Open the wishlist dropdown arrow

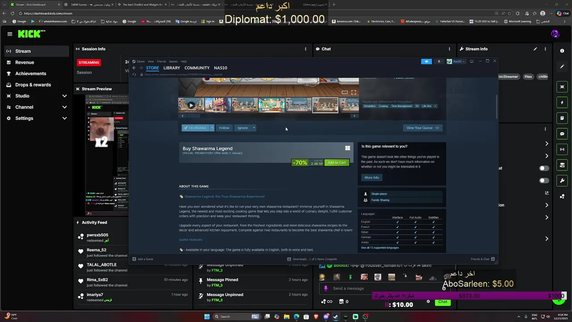click(x=212, y=128)
